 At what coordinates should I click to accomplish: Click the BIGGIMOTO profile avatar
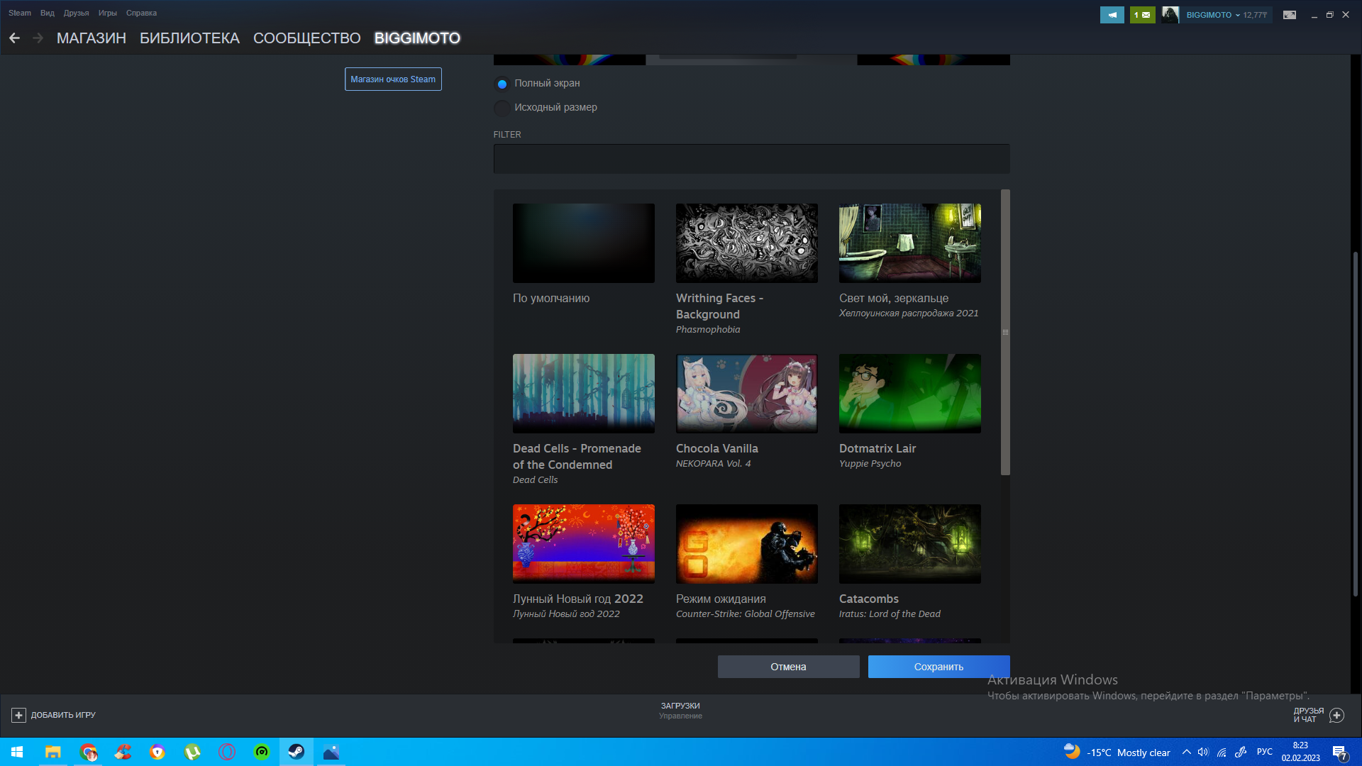click(1170, 15)
